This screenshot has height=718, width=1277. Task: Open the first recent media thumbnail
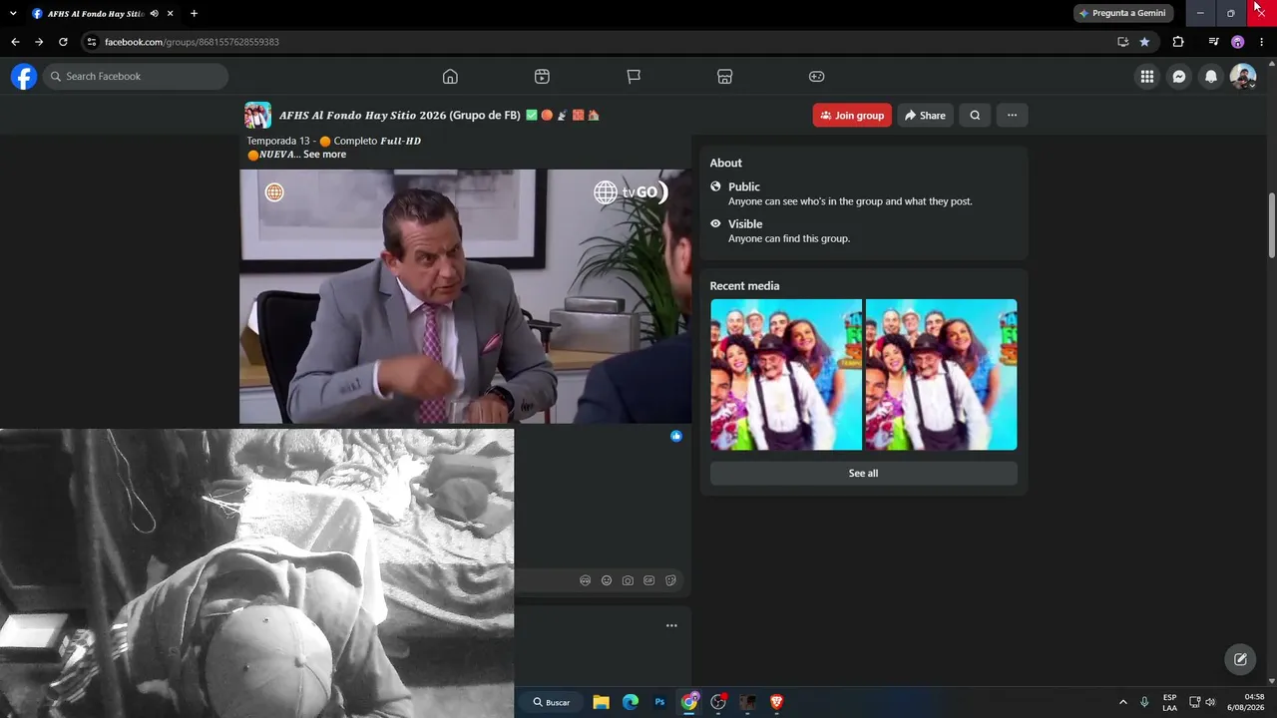786,375
